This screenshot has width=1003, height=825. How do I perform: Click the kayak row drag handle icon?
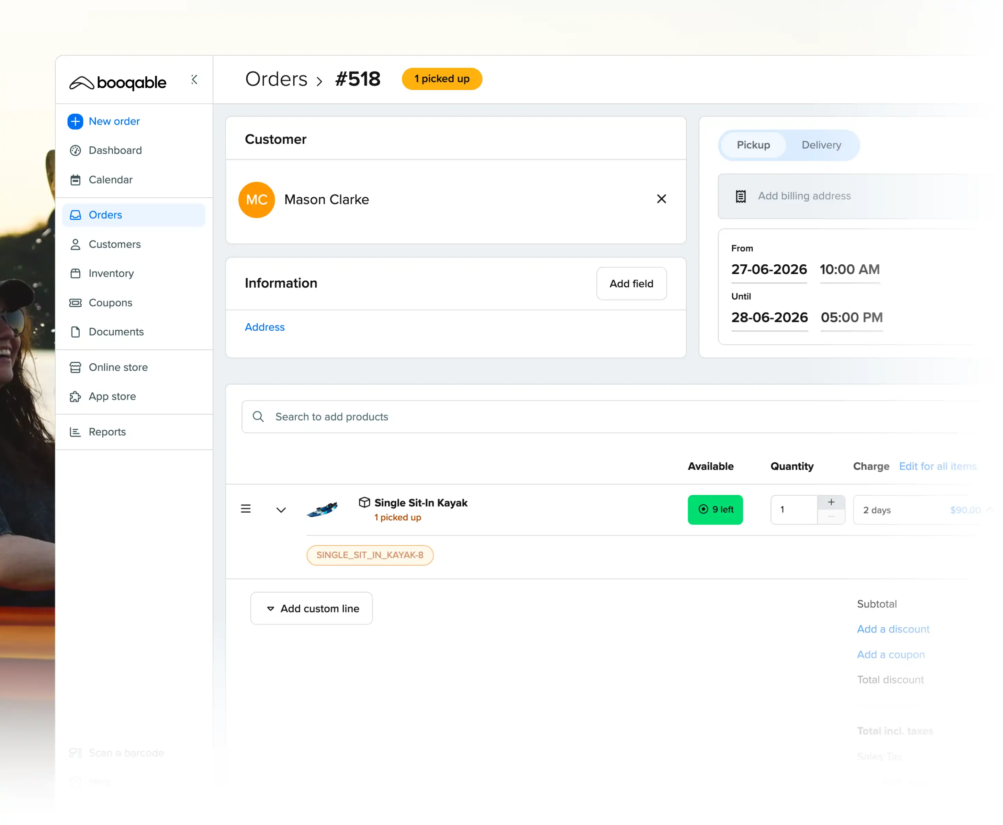pyautogui.click(x=246, y=509)
